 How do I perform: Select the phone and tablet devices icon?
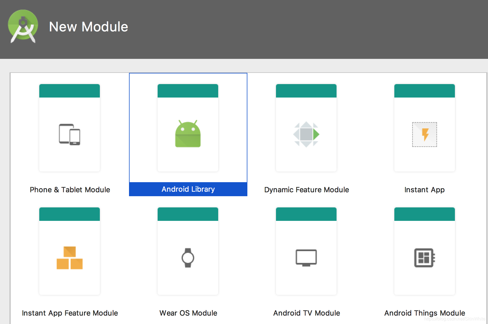[70, 135]
